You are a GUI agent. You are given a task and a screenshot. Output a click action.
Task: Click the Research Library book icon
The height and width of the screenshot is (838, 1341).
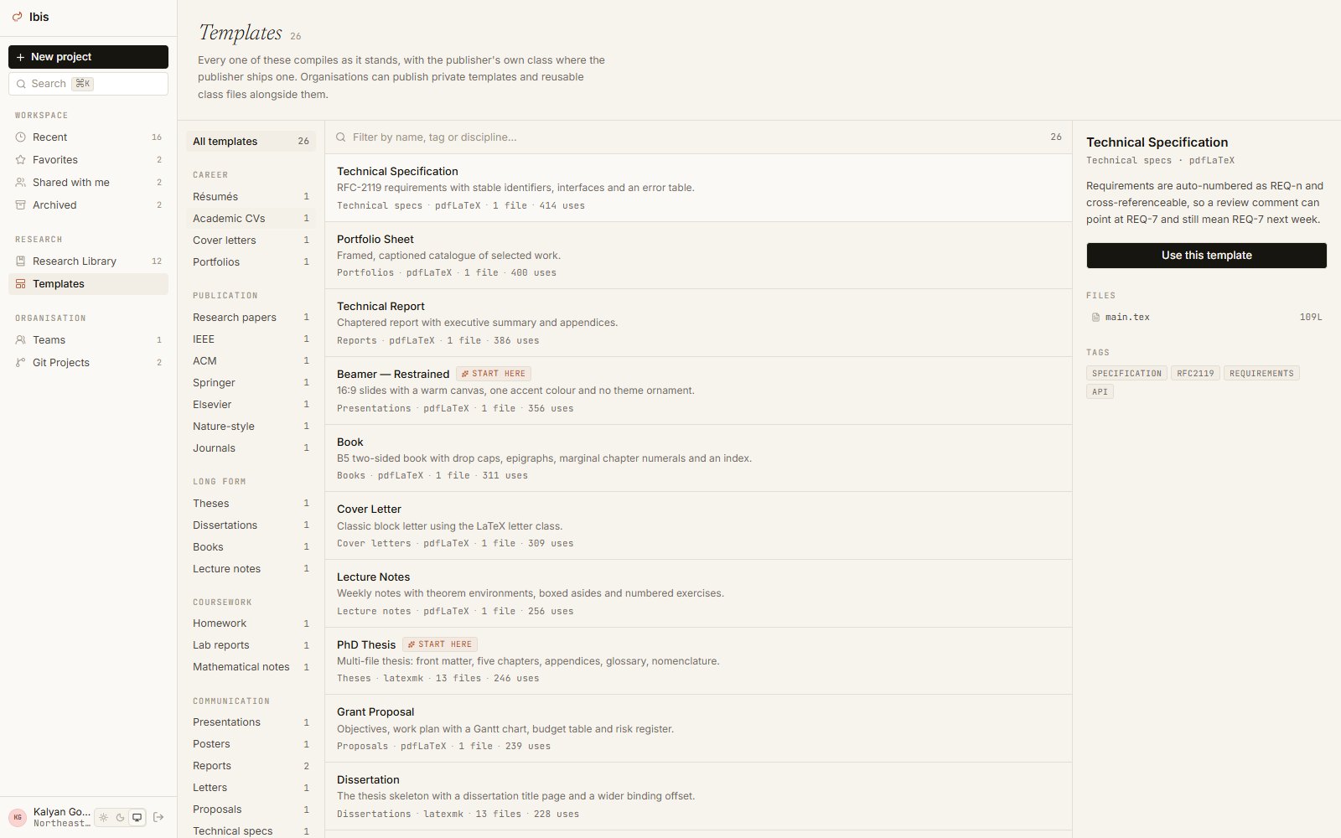pos(21,261)
